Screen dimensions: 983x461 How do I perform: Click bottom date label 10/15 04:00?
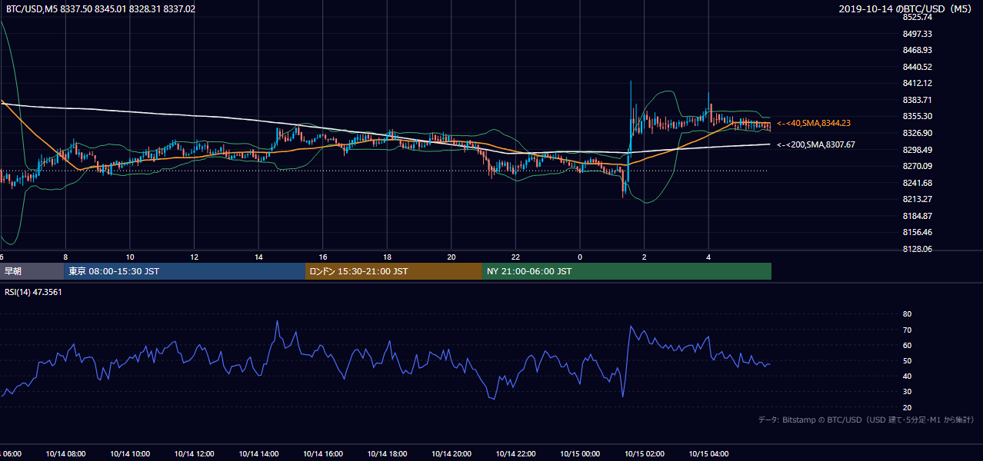(x=708, y=454)
